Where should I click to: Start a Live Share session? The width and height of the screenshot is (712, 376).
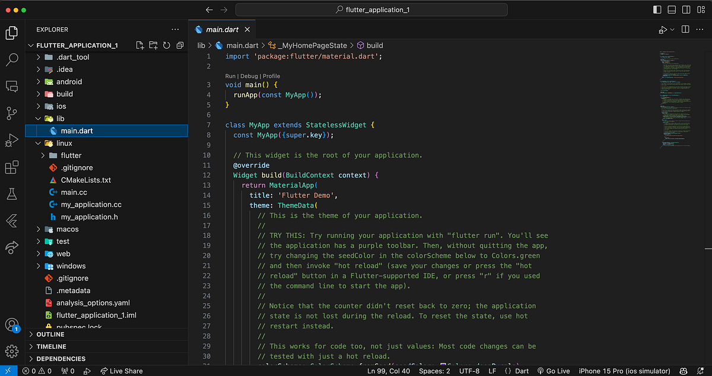pyautogui.click(x=122, y=371)
